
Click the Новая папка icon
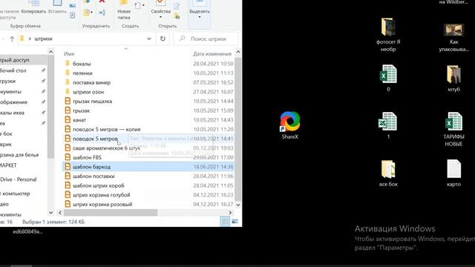coord(124,3)
